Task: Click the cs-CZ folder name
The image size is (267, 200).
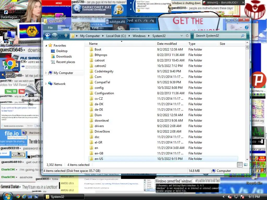Action: coord(99,99)
